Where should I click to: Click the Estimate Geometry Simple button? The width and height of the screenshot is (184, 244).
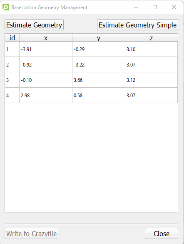click(137, 25)
